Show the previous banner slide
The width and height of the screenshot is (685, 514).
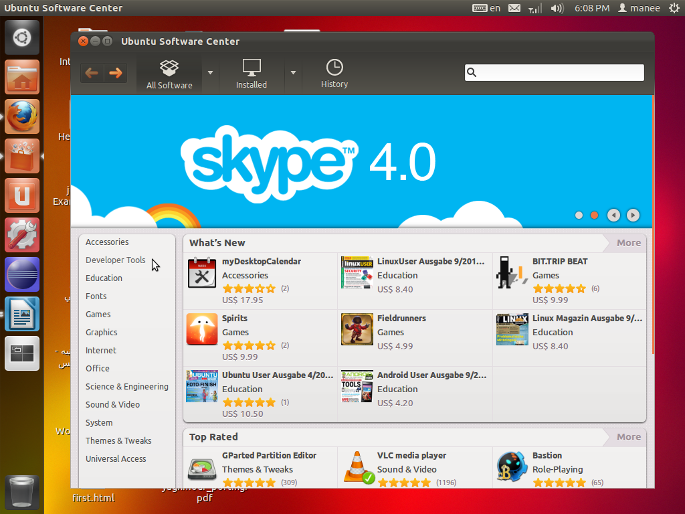pyautogui.click(x=614, y=215)
